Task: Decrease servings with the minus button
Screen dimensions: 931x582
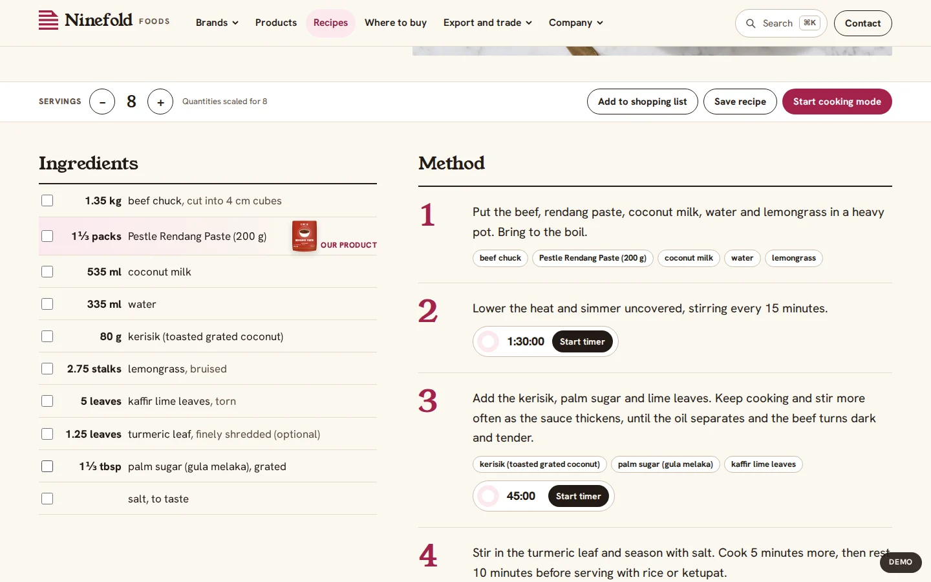Action: click(x=102, y=102)
